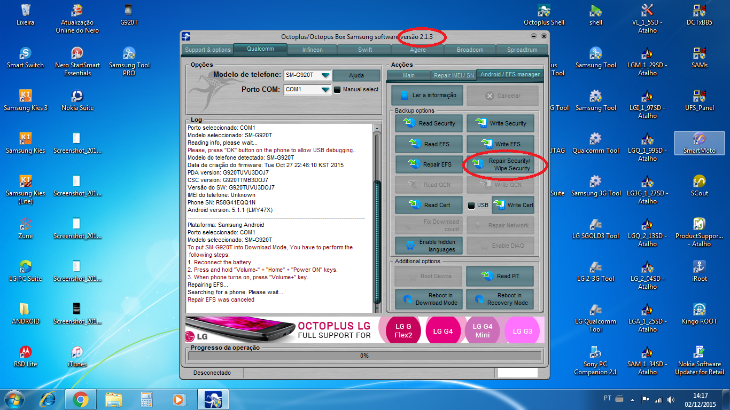Open UFS_Panel desktop icon
730x410 pixels.
(699, 100)
